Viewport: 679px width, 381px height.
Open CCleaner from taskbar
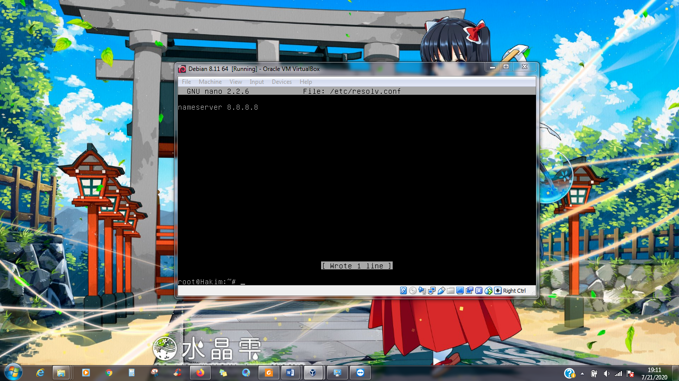(x=177, y=373)
